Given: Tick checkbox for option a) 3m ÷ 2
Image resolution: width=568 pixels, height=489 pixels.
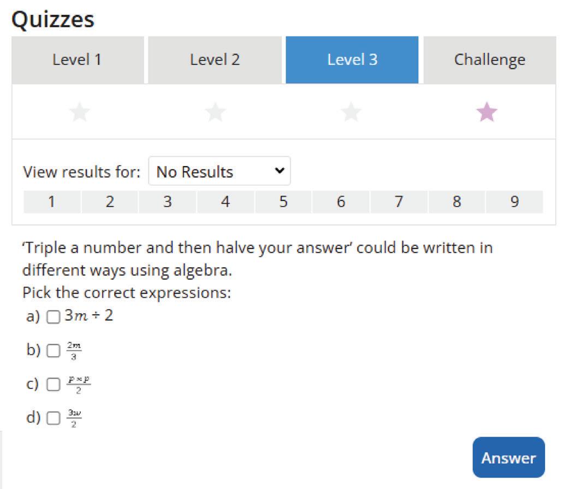Looking at the screenshot, I should tap(53, 317).
